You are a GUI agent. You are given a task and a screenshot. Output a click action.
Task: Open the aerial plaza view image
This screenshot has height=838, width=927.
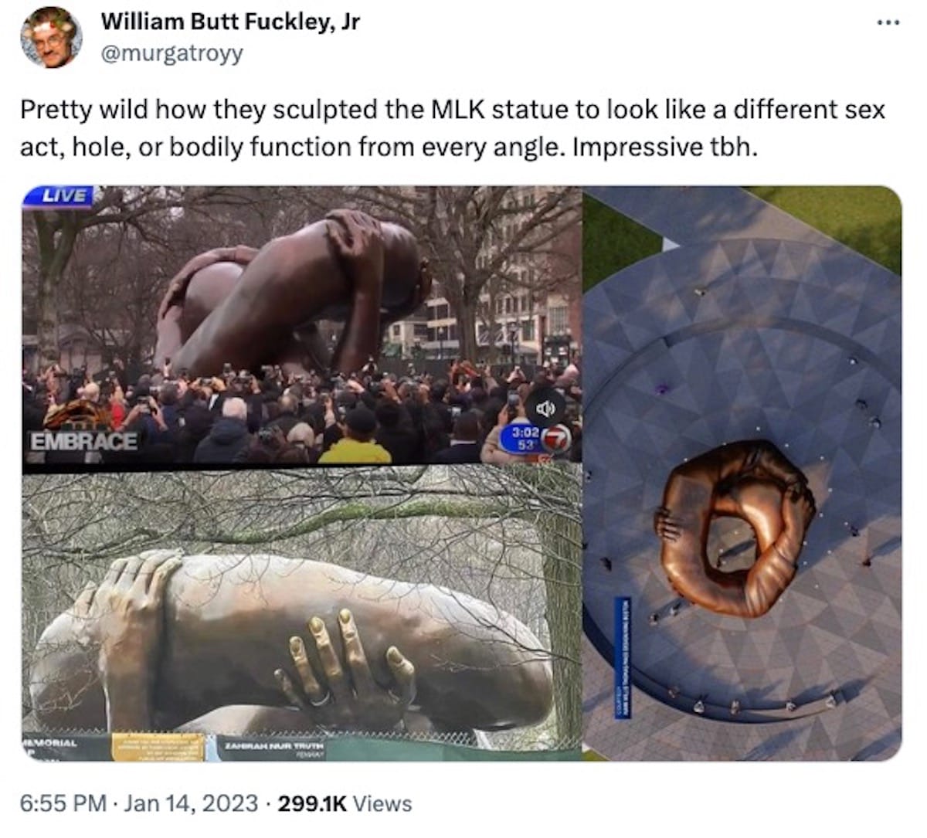pos(742,473)
